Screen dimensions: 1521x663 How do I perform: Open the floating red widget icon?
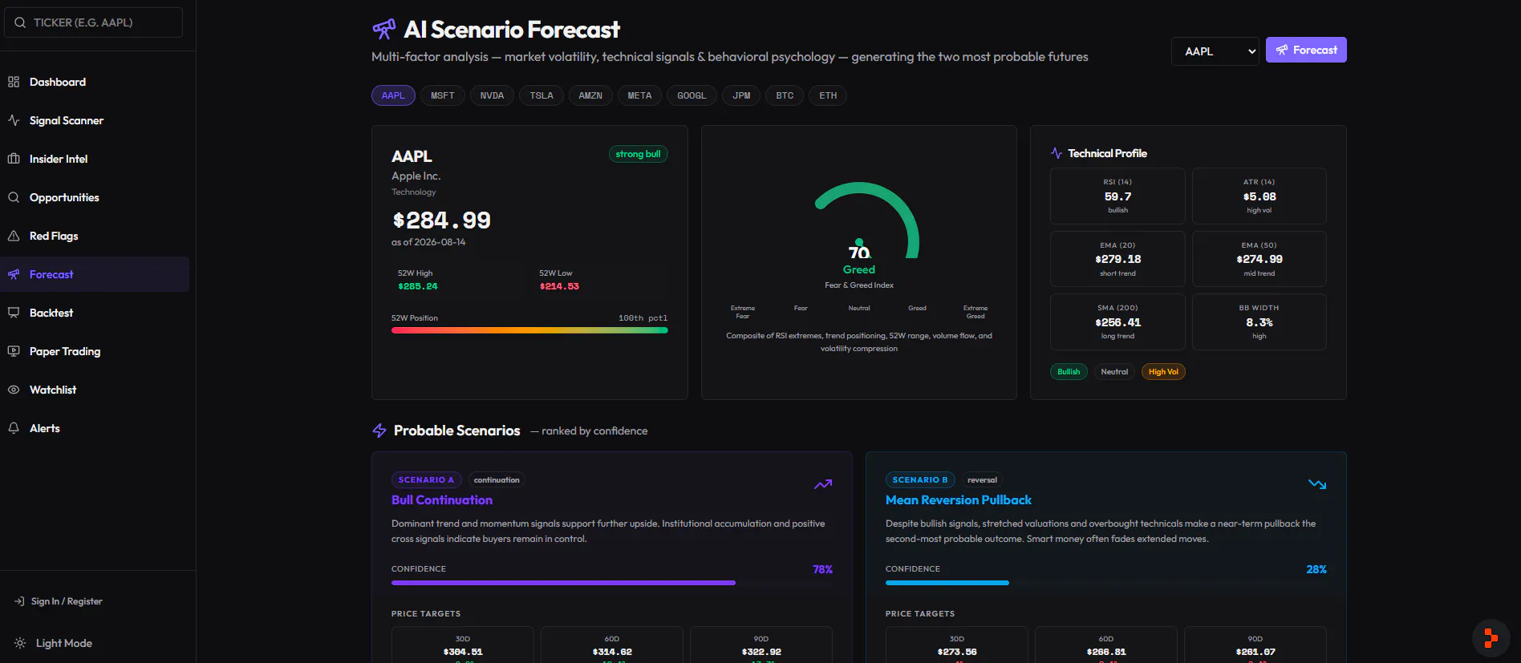pyautogui.click(x=1491, y=638)
